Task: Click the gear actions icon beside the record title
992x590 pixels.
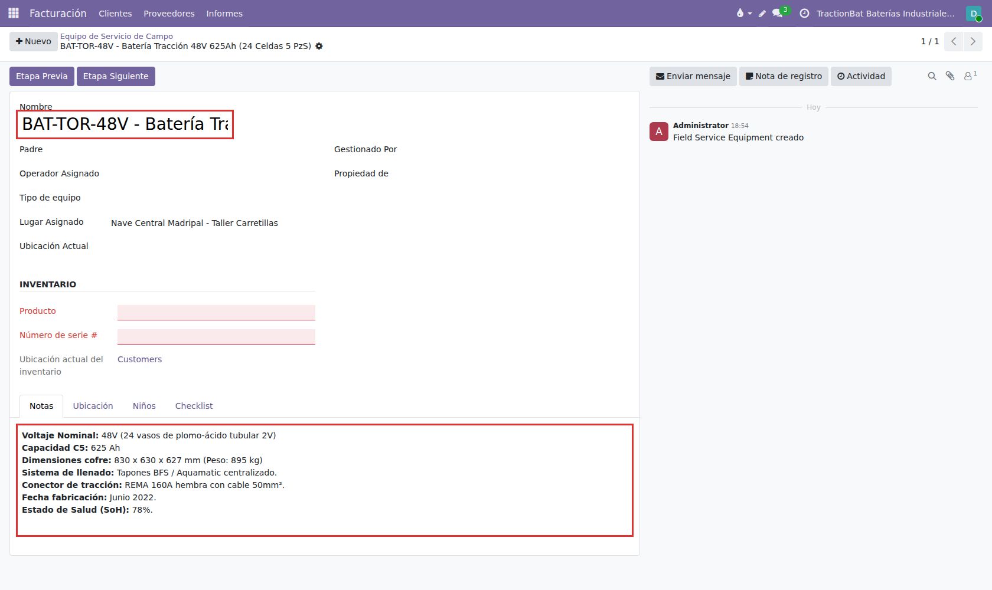Action: pos(319,46)
